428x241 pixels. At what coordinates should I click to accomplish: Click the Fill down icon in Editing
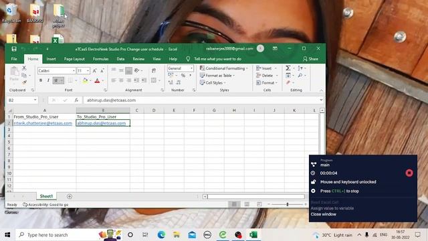[x=288, y=75]
